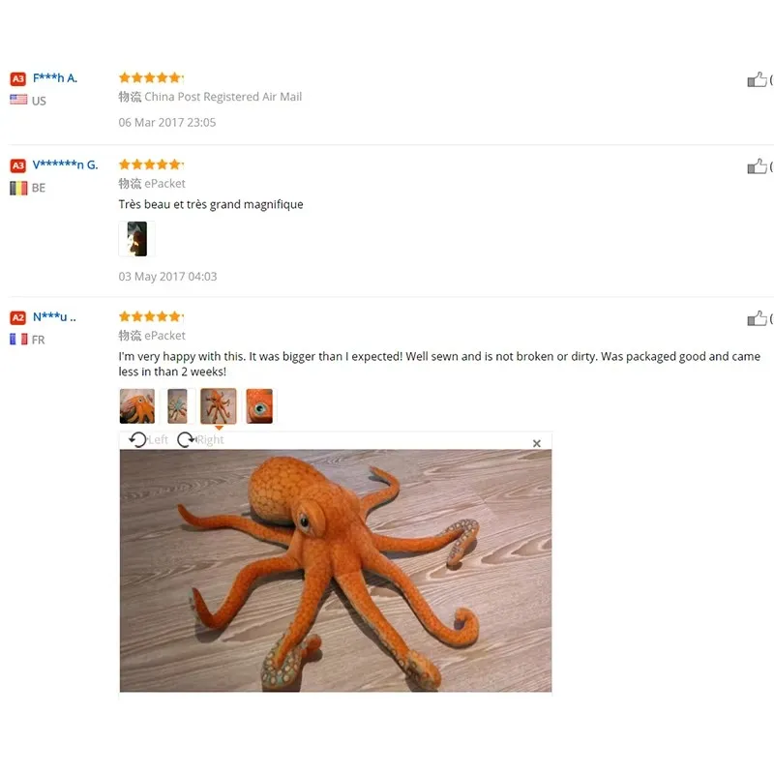Open reviewer profile F***h A.
The height and width of the screenshot is (774, 774).
coord(55,78)
